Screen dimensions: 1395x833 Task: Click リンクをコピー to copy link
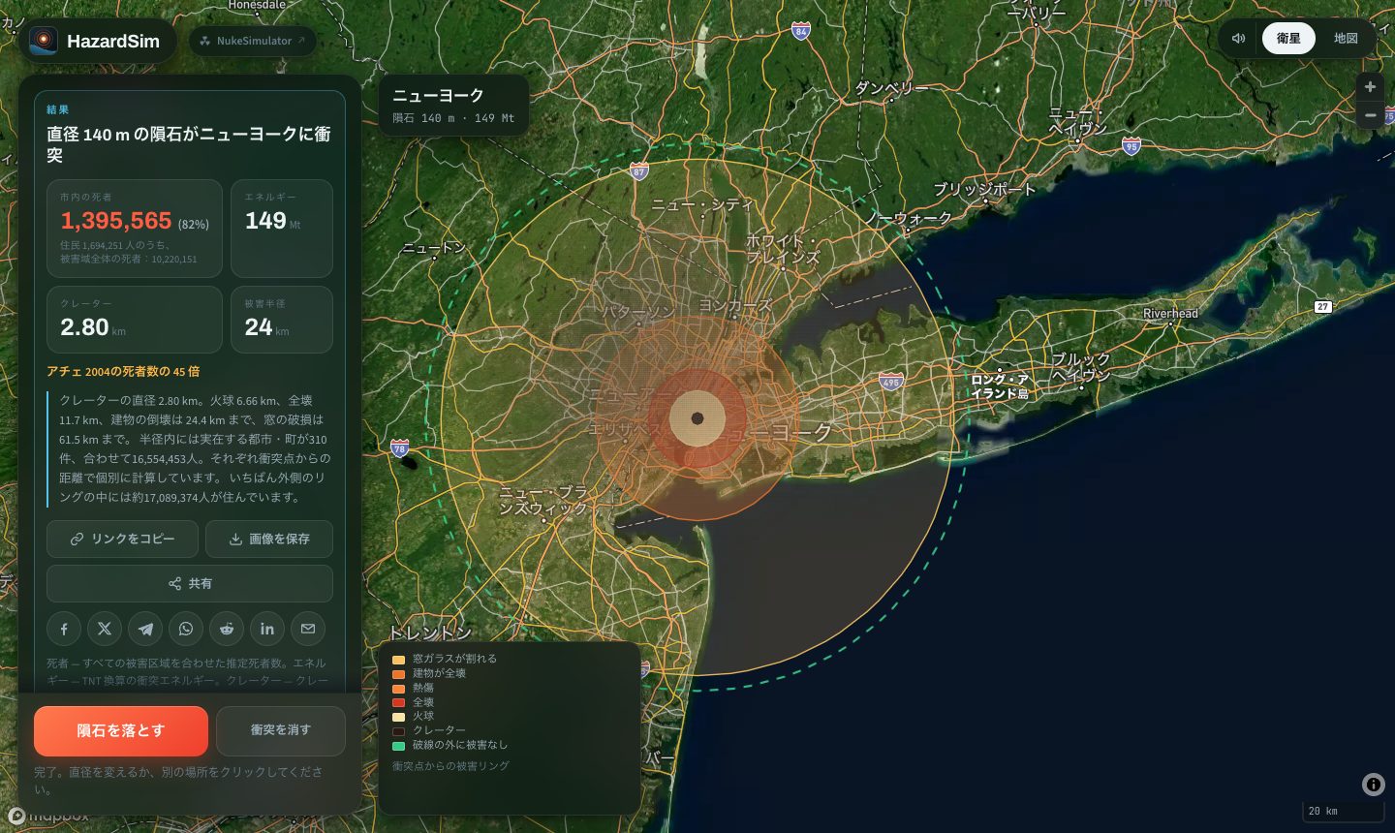coord(122,539)
